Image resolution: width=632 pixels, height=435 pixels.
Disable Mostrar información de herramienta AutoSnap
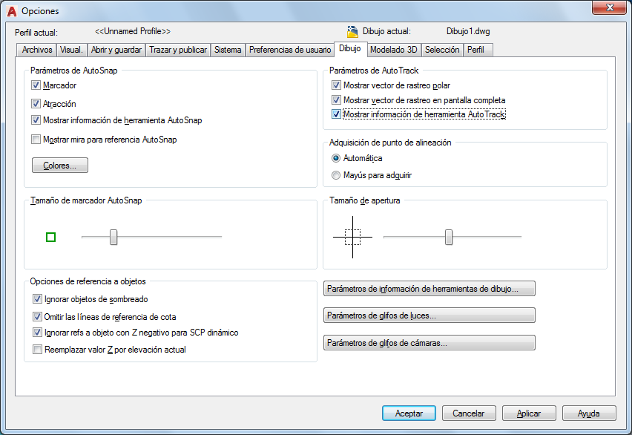36,120
